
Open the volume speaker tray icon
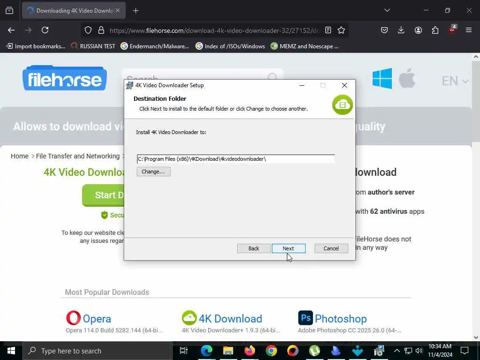pyautogui.click(x=419, y=351)
